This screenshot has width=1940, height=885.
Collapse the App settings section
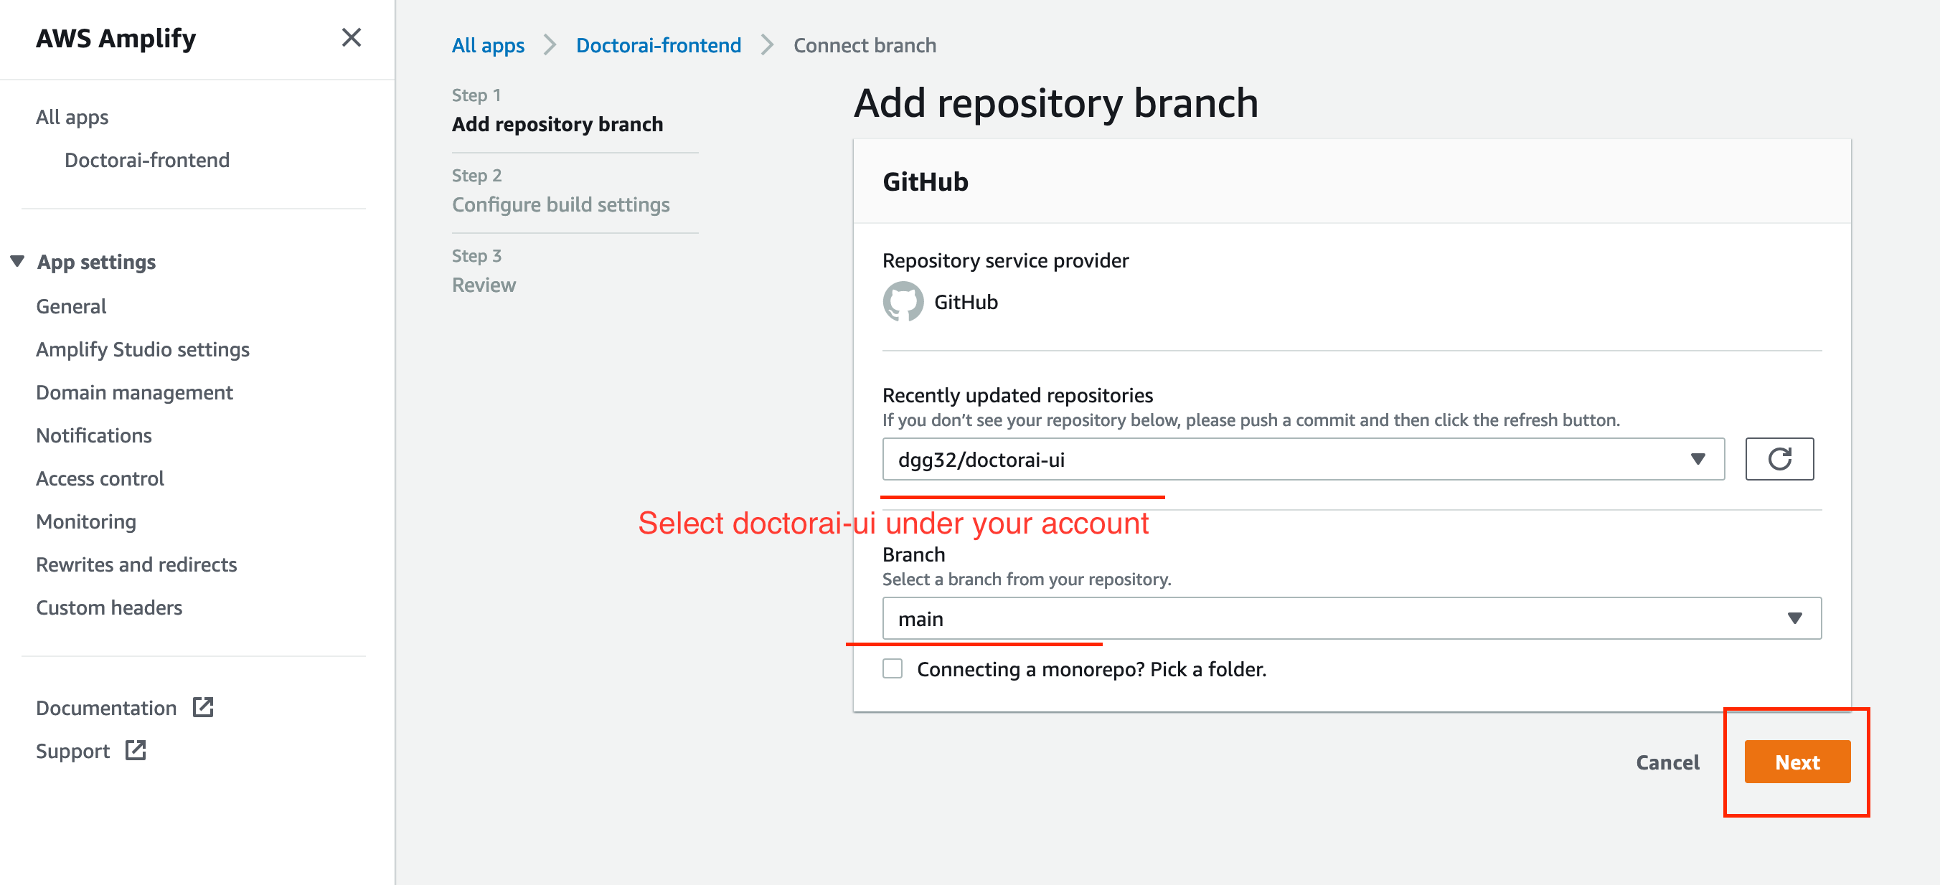click(17, 261)
